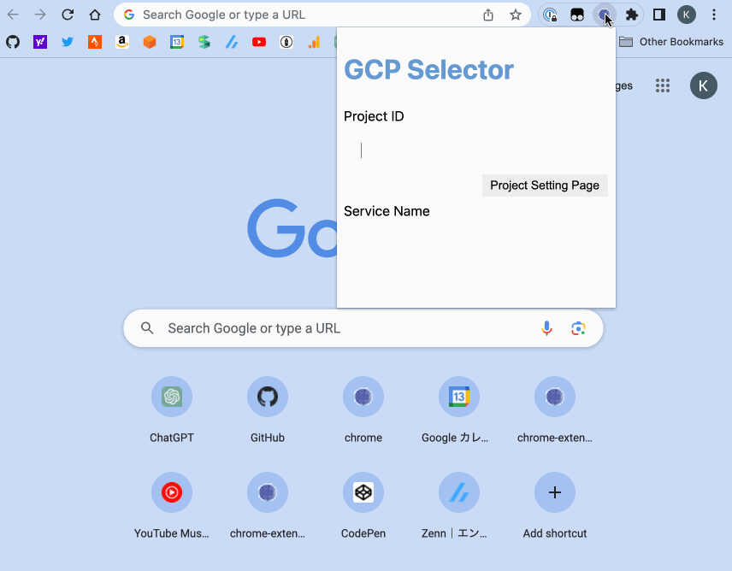Open the GitHub bookmark icon
This screenshot has width=732, height=571.
coord(13,42)
